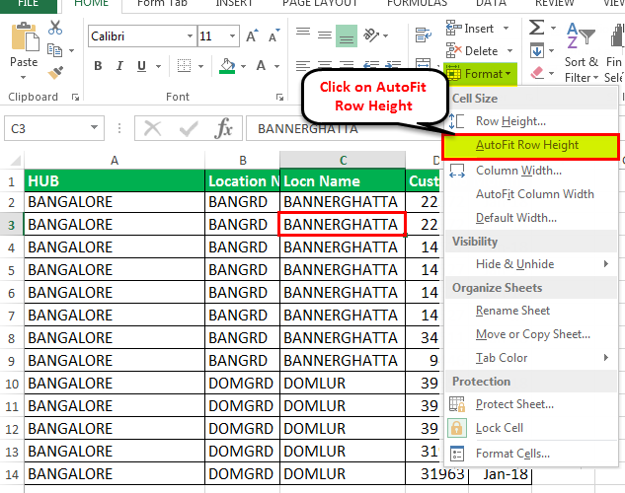Open the Name Box C3 dropdown arrow
Screen dimensions: 625x493
94,128
